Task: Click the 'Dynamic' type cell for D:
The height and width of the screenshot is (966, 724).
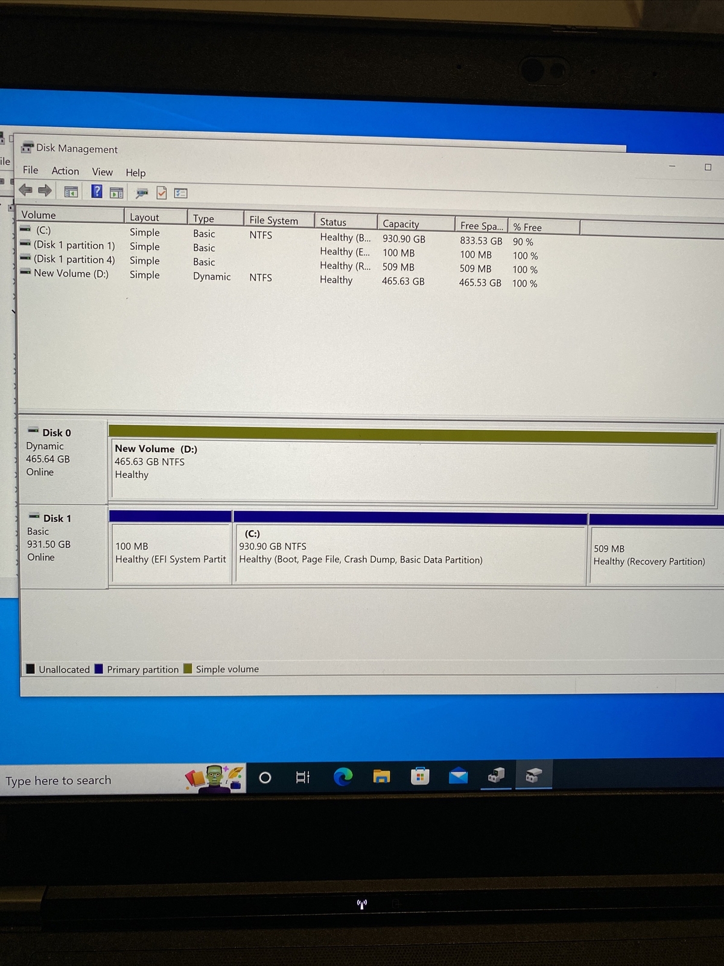Action: coord(212,276)
